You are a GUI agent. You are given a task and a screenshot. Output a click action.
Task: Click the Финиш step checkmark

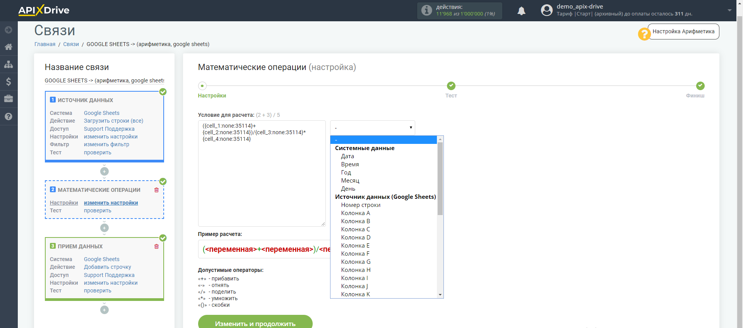click(700, 86)
